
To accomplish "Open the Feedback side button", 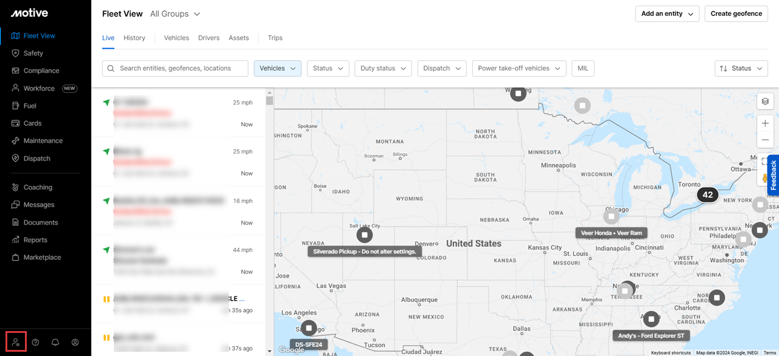I will 773,176.
